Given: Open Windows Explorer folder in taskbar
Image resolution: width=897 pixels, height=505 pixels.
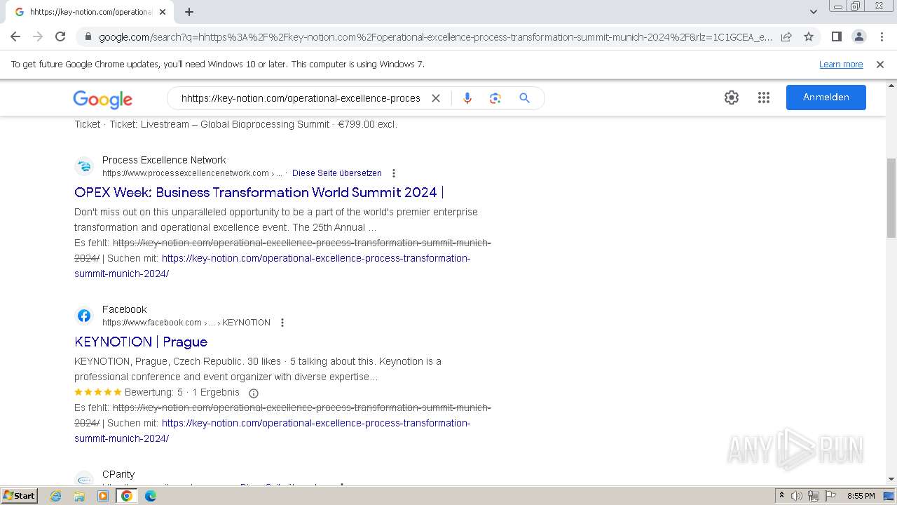Looking at the screenshot, I should click(79, 496).
